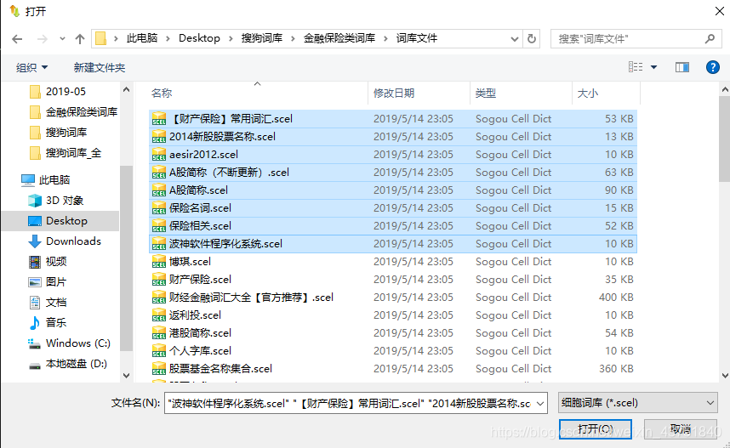Screen dimensions: 730x448
Task: Open the 组织 menu
Action: pos(31,67)
